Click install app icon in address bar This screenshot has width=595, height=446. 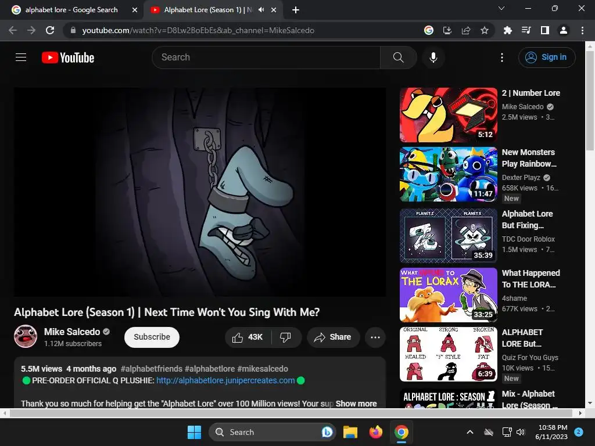(x=447, y=30)
